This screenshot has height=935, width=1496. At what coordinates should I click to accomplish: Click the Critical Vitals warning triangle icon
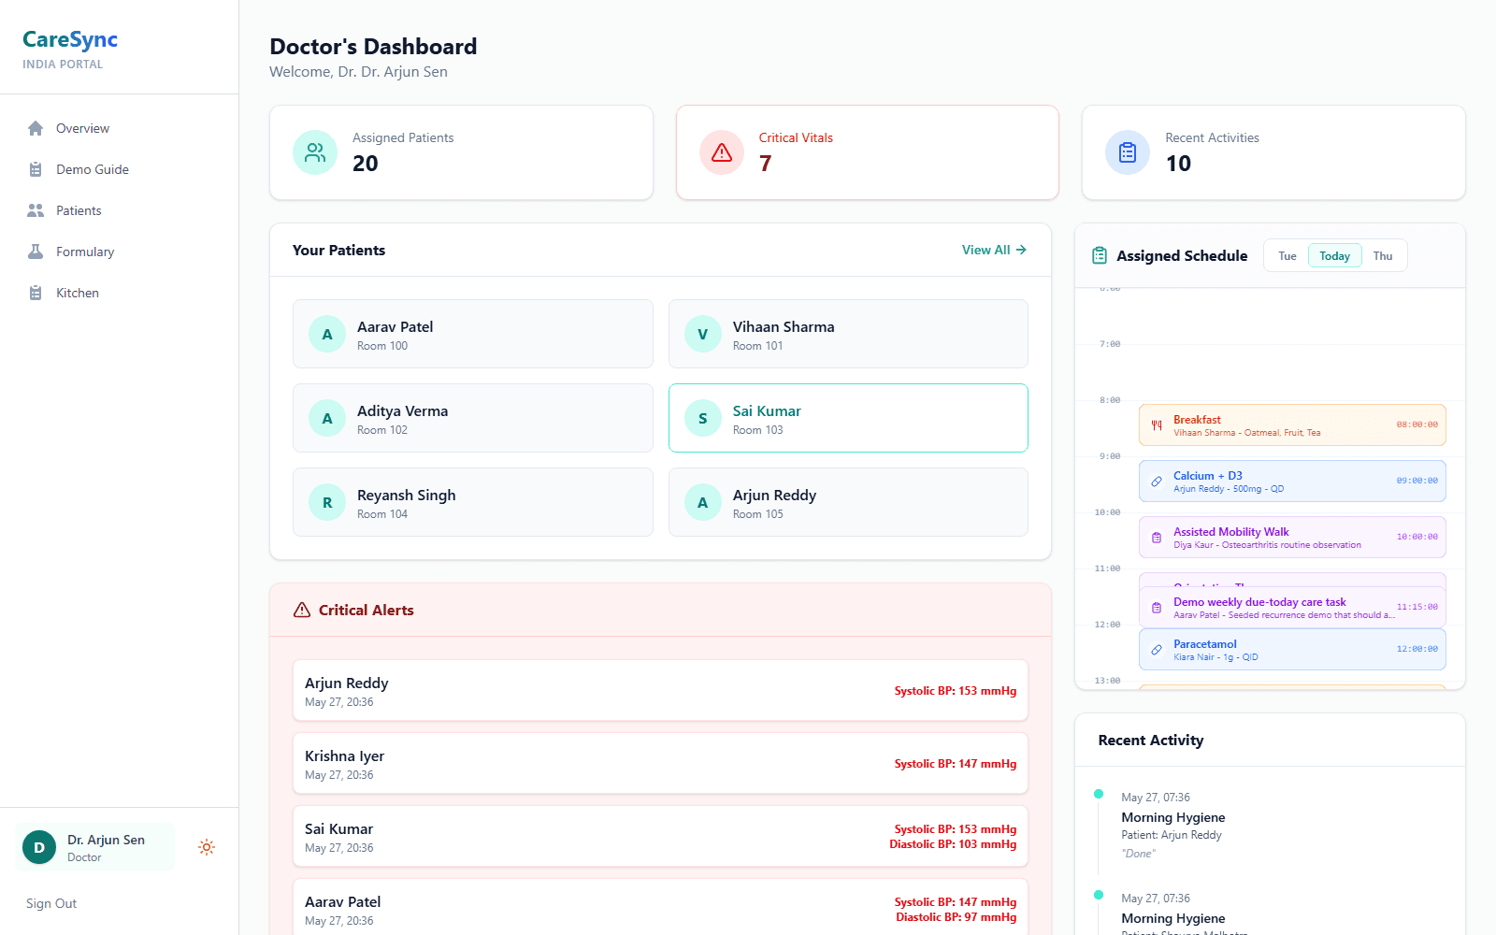point(722,152)
